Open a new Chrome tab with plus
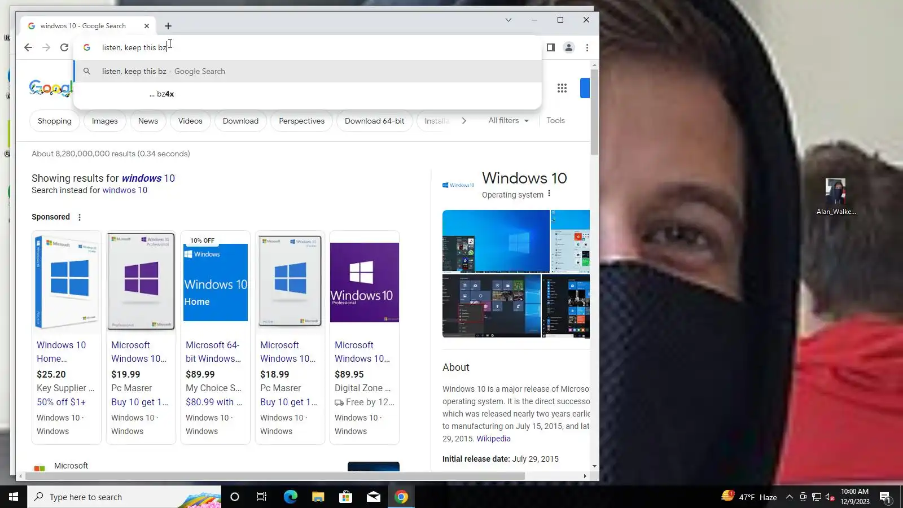The width and height of the screenshot is (903, 508). [x=168, y=26]
